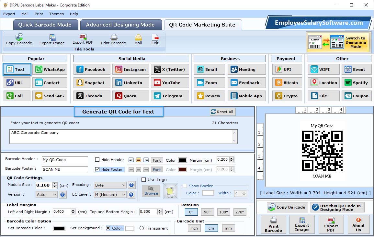The height and width of the screenshot is (237, 374).
Task: Choose the UPI payment QR type
Action: 287,69
